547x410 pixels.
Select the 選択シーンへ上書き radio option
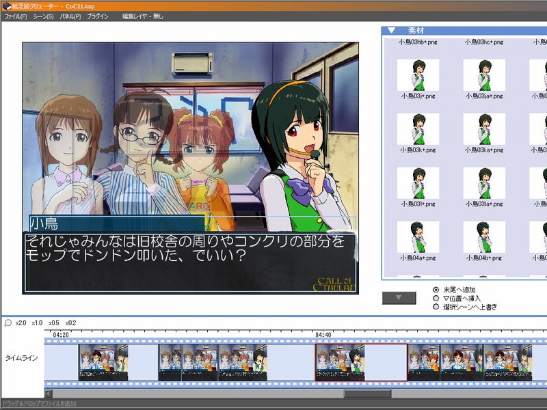pos(436,307)
